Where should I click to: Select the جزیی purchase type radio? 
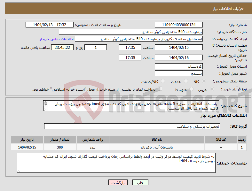point(212,89)
